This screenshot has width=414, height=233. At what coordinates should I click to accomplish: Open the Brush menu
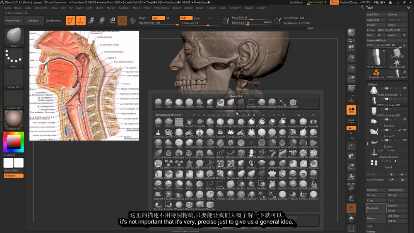18,8
